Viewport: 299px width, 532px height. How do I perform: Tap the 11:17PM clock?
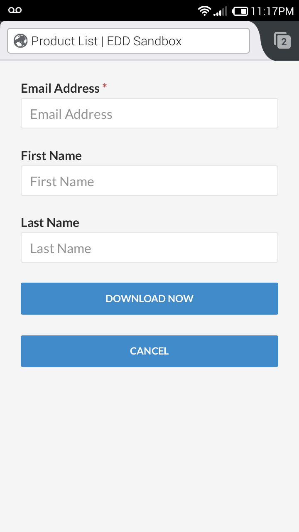272,11
